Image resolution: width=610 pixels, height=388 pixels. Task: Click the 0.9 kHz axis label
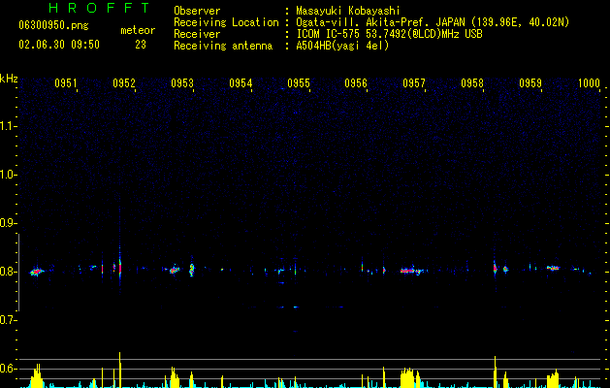tap(8, 223)
